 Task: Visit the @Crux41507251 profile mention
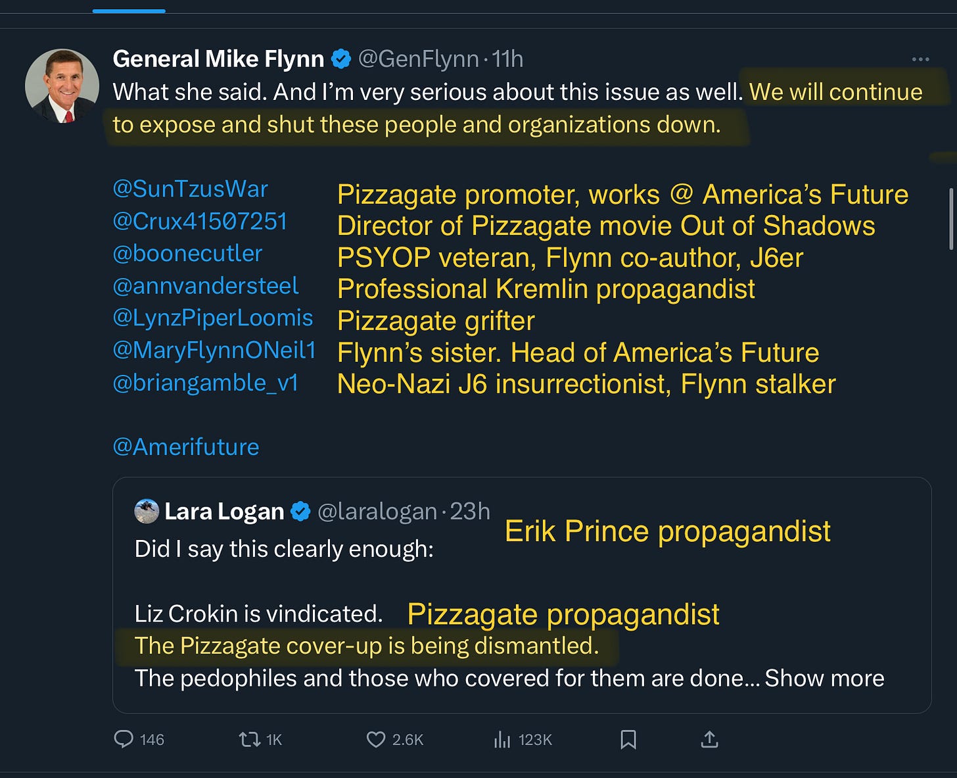(x=200, y=221)
